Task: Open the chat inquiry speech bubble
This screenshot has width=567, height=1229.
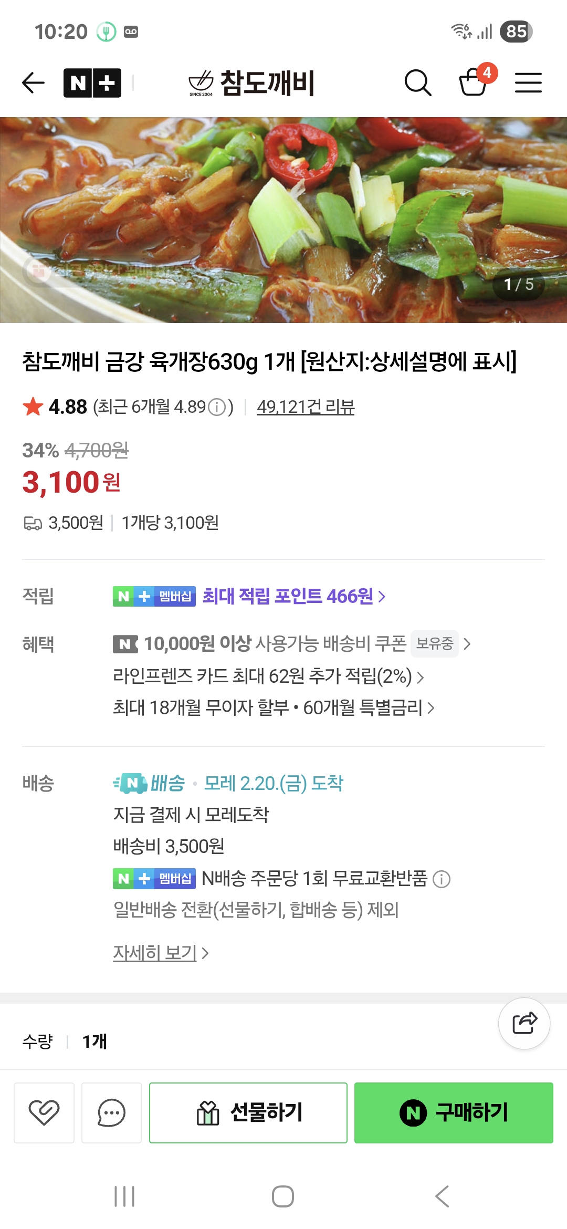Action: coord(111,1112)
